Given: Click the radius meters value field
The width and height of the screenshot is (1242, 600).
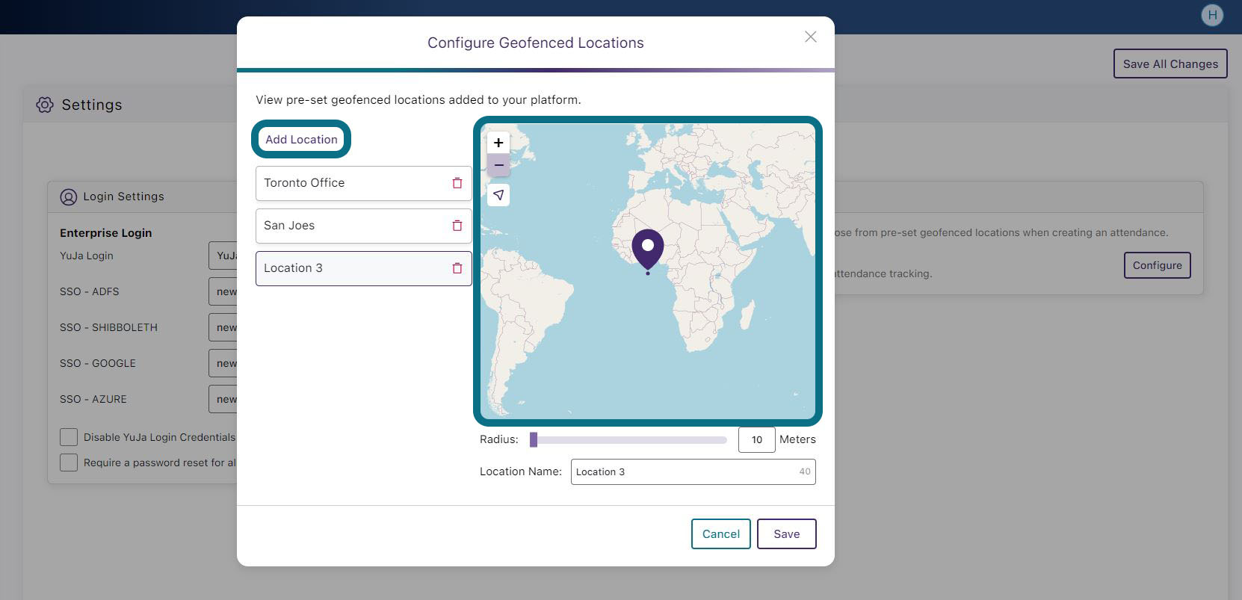Looking at the screenshot, I should pos(757,439).
